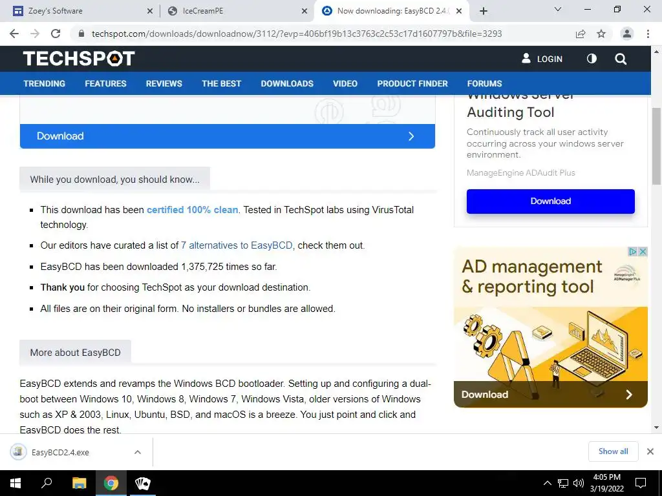Click 'More about EasyBCD' heading
This screenshot has width=662, height=496.
point(75,353)
